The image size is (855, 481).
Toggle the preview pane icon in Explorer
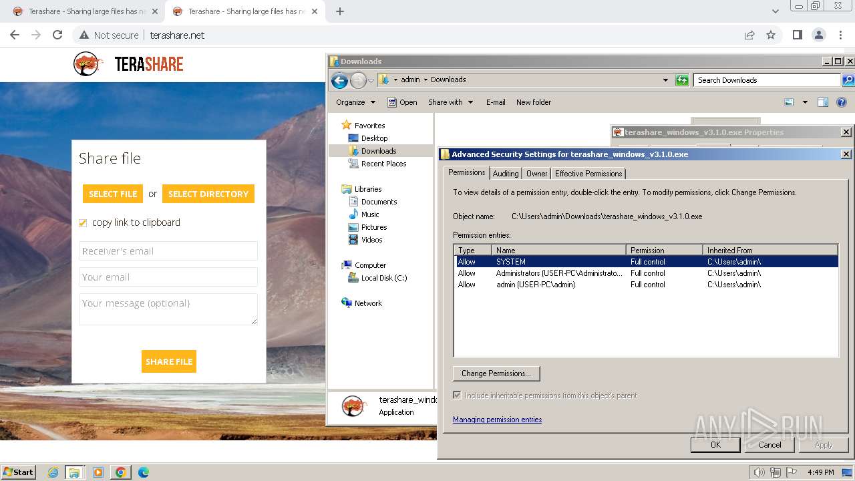coord(823,102)
